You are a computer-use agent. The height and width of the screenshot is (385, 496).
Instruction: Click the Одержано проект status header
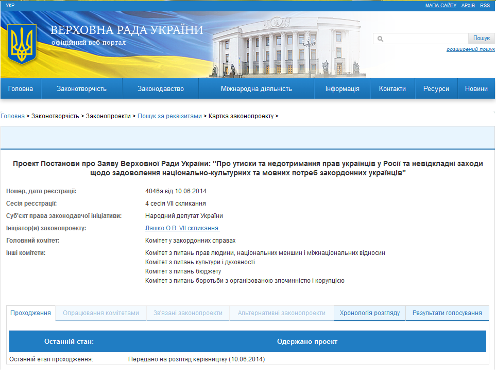click(x=307, y=342)
